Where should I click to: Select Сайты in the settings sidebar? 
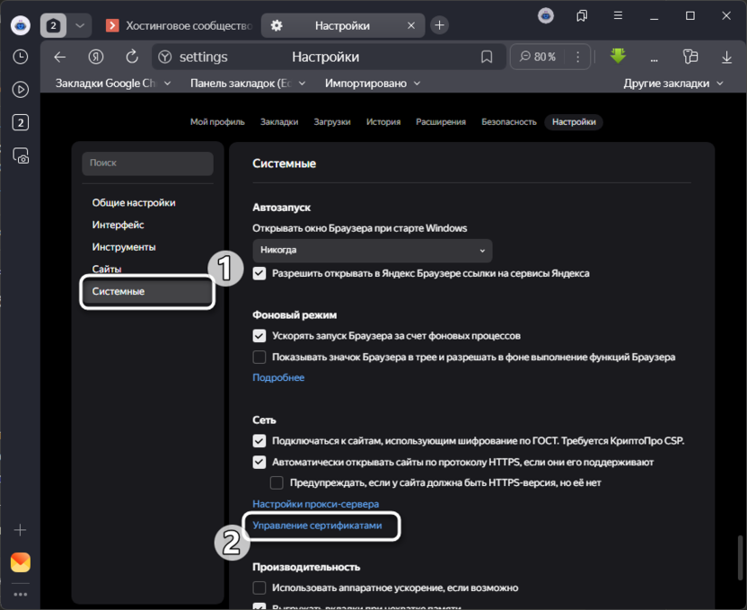(x=106, y=269)
